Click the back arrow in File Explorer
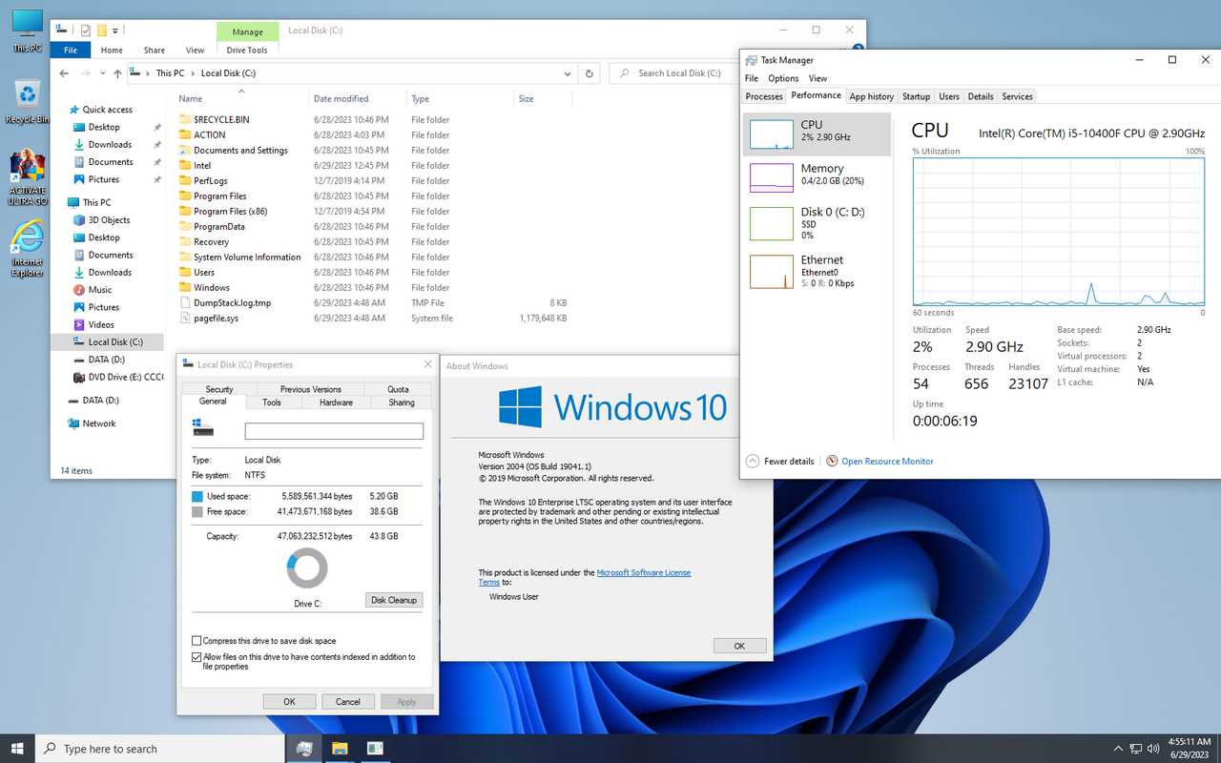The image size is (1221, 763). point(64,73)
